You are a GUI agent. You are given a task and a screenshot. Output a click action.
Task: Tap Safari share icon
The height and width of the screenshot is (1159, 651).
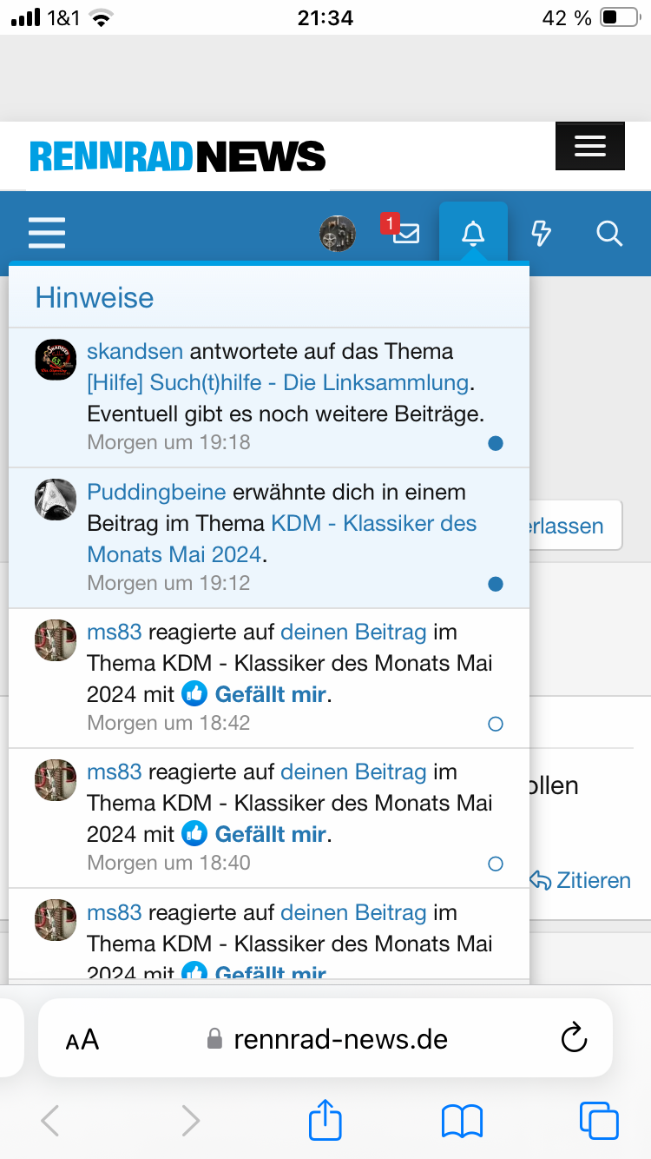[x=325, y=1120]
